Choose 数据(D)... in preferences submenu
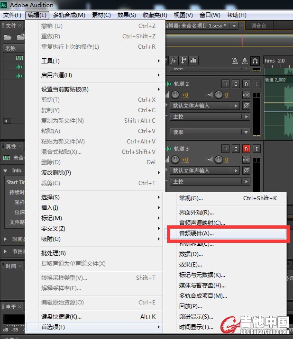The image size is (293, 339). click(225, 254)
